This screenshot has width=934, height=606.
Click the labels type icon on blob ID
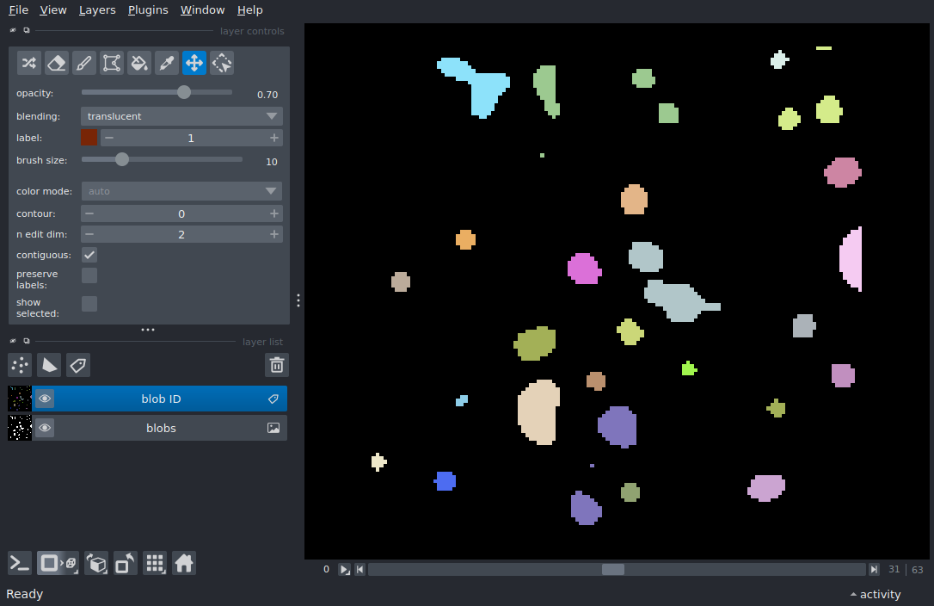(x=273, y=399)
